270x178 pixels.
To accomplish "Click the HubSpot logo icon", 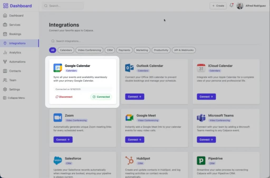I will (x=129, y=160).
